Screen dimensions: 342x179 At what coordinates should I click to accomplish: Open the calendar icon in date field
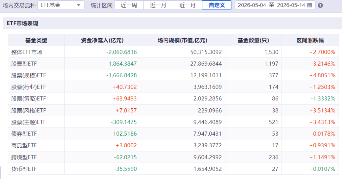(x=309, y=5)
